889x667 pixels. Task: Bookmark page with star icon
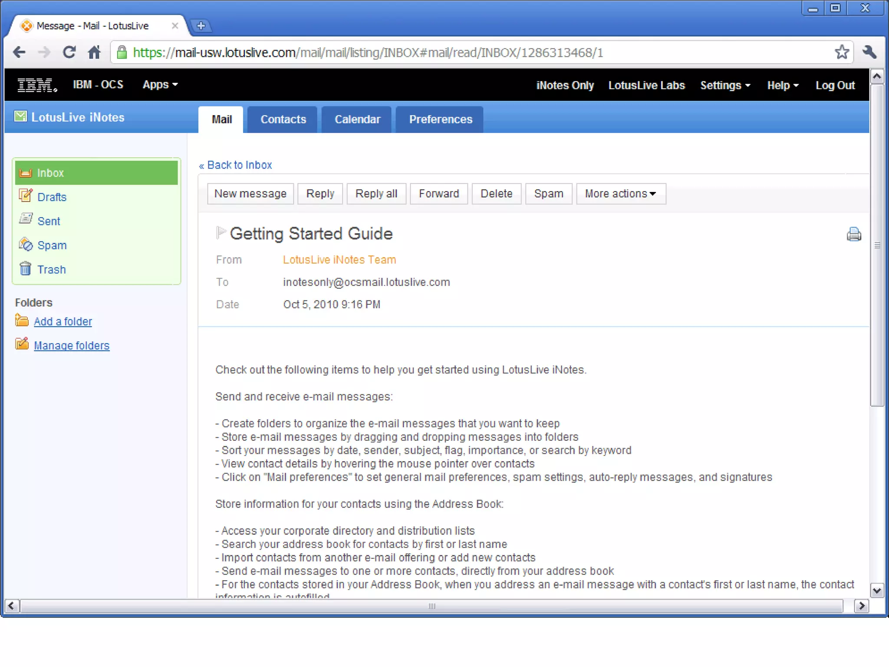[841, 53]
